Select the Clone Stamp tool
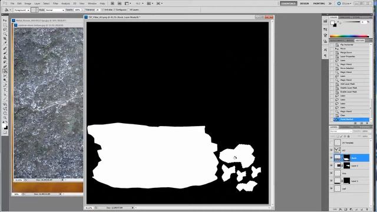377x212 pixels. click(x=5, y=58)
